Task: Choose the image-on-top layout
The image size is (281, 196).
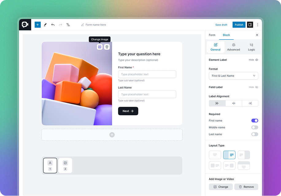Action: point(244,166)
